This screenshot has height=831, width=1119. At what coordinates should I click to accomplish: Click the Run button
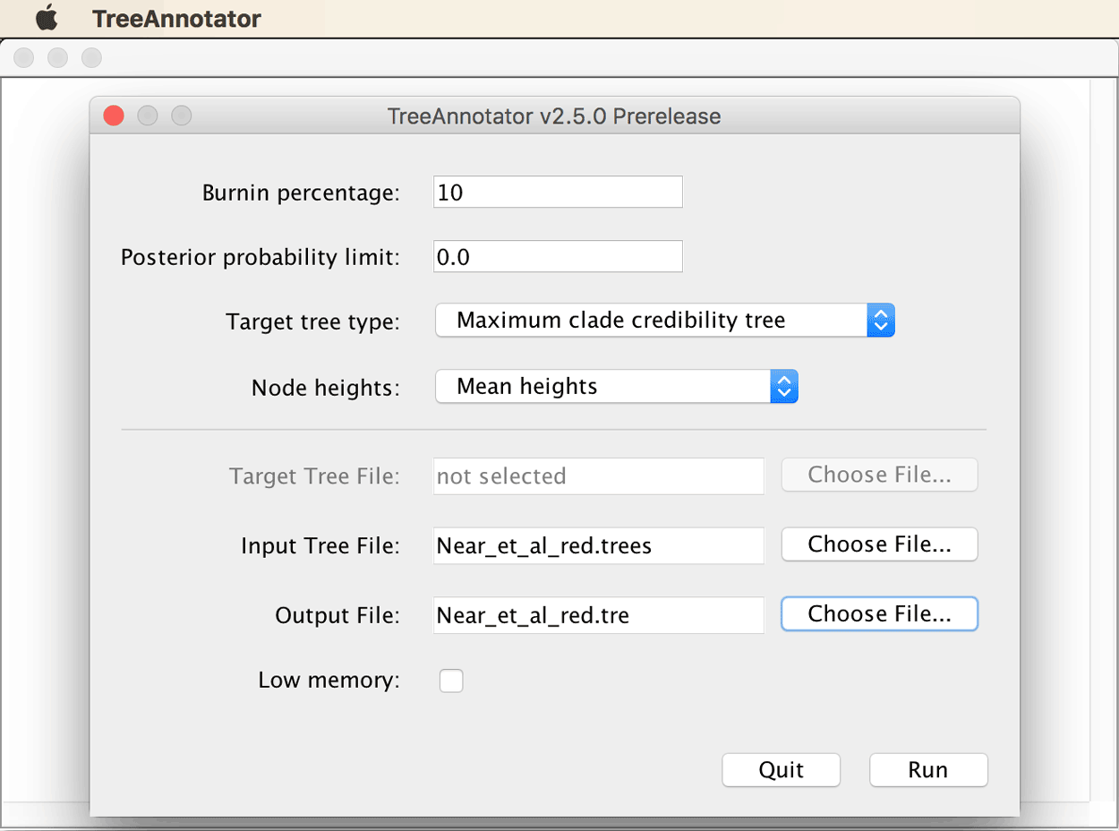click(x=928, y=770)
